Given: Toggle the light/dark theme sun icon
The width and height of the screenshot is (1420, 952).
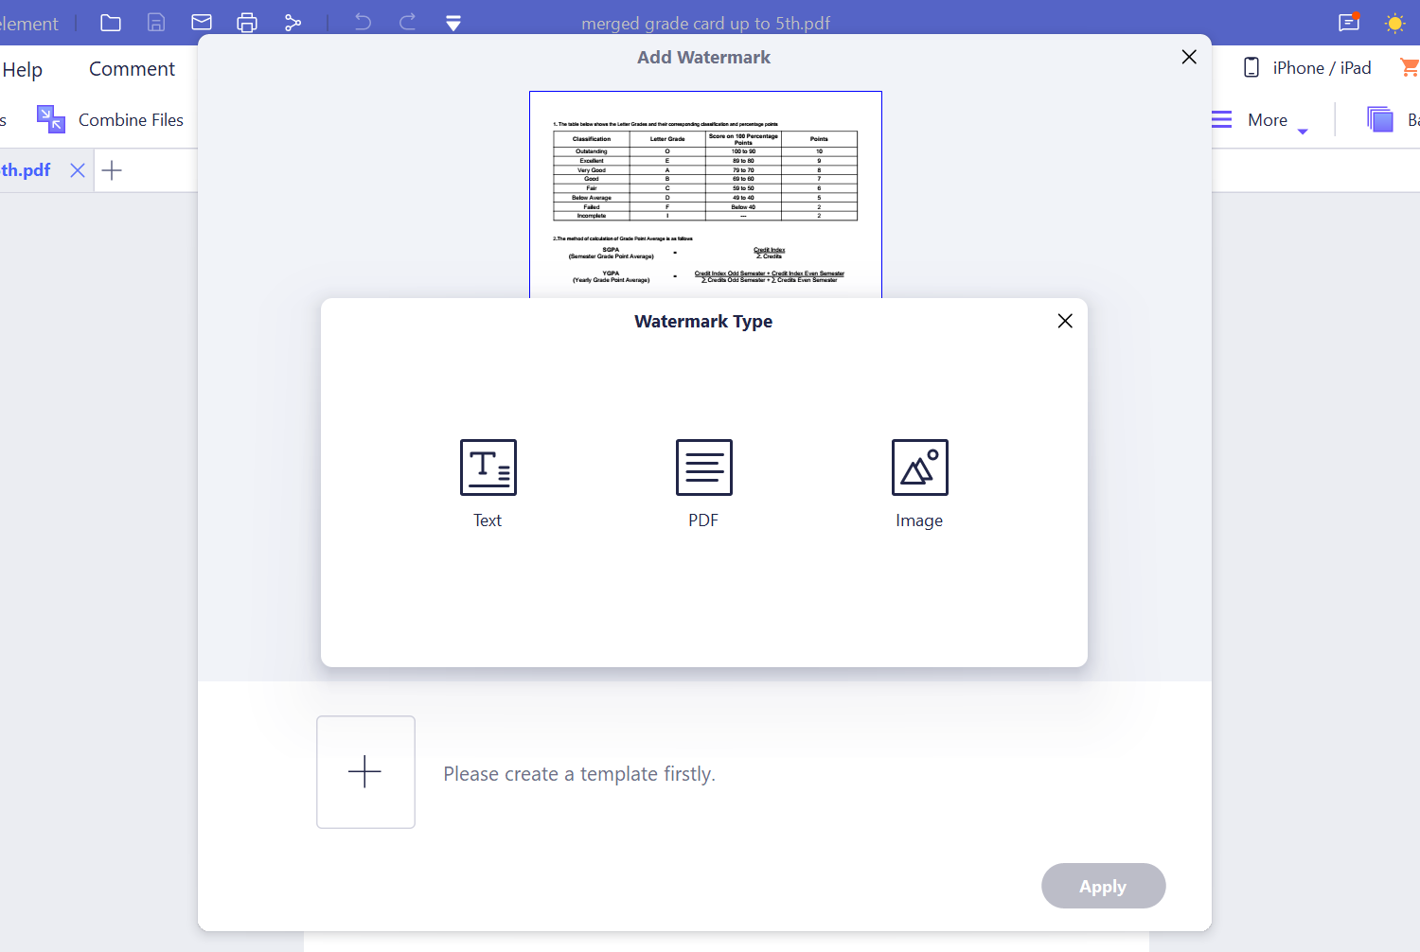Looking at the screenshot, I should (x=1393, y=22).
